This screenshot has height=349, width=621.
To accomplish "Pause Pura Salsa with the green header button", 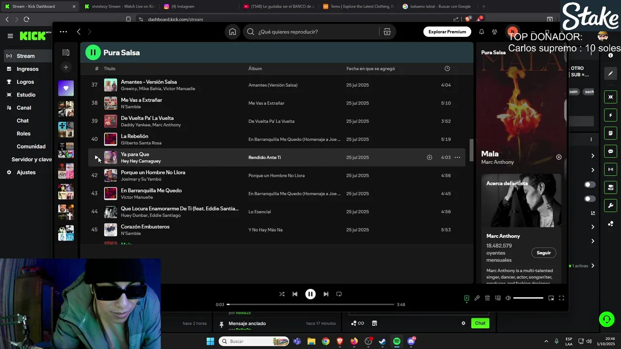I will 93,52.
